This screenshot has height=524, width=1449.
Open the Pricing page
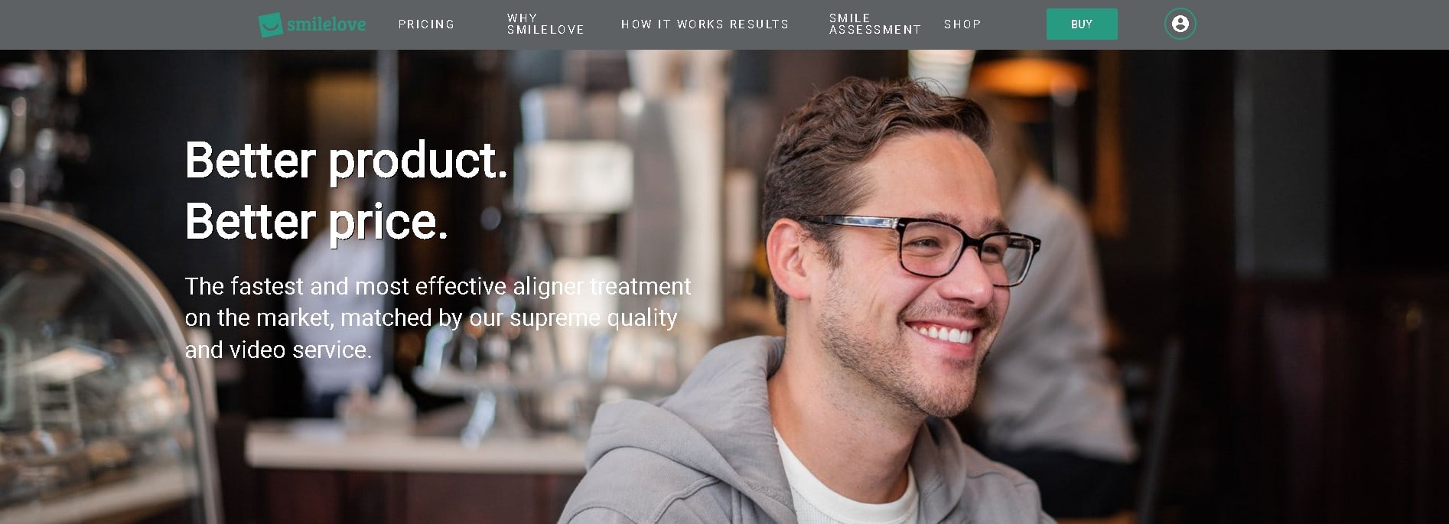(426, 24)
